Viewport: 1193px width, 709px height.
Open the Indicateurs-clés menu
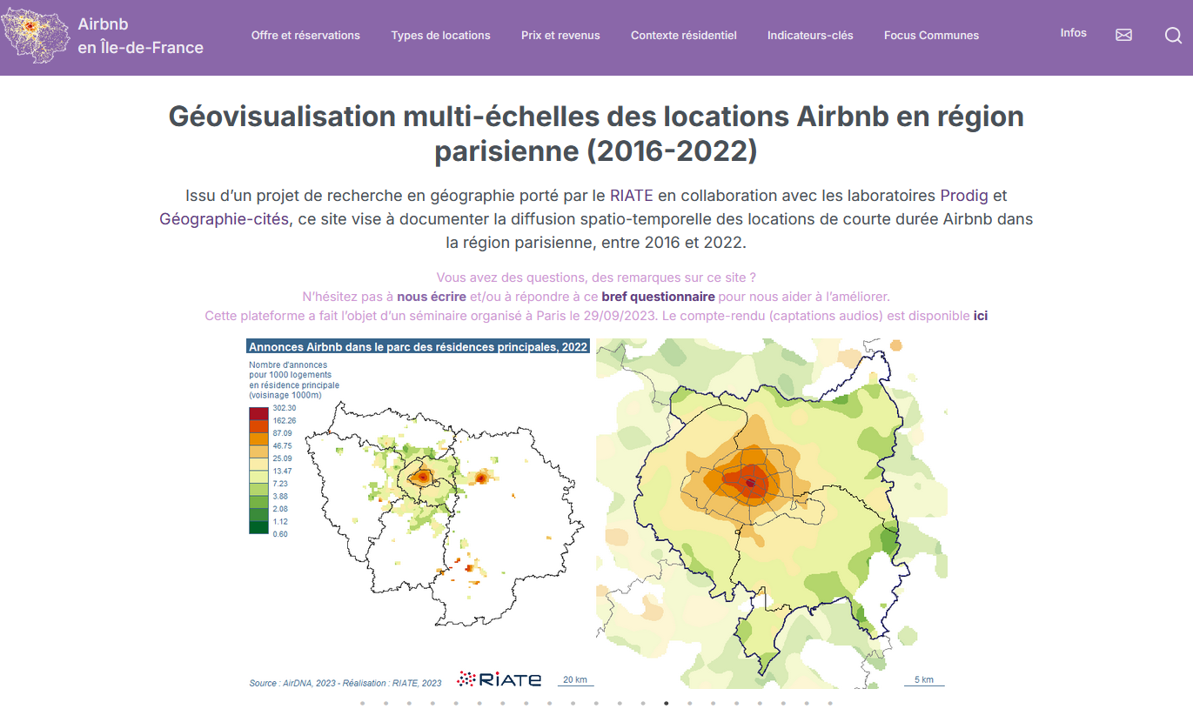tap(810, 36)
